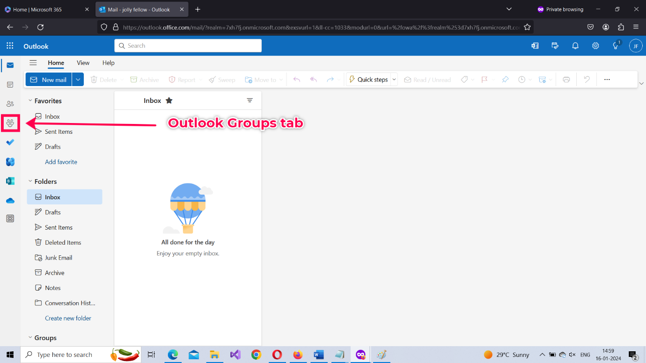Select the View ribbon tab
The height and width of the screenshot is (363, 646).
tap(83, 63)
